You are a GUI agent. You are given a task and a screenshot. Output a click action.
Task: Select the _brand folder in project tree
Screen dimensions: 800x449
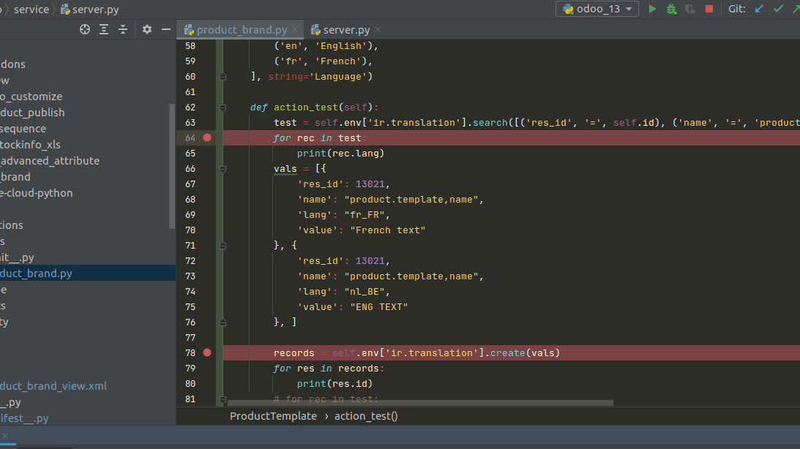coord(15,177)
